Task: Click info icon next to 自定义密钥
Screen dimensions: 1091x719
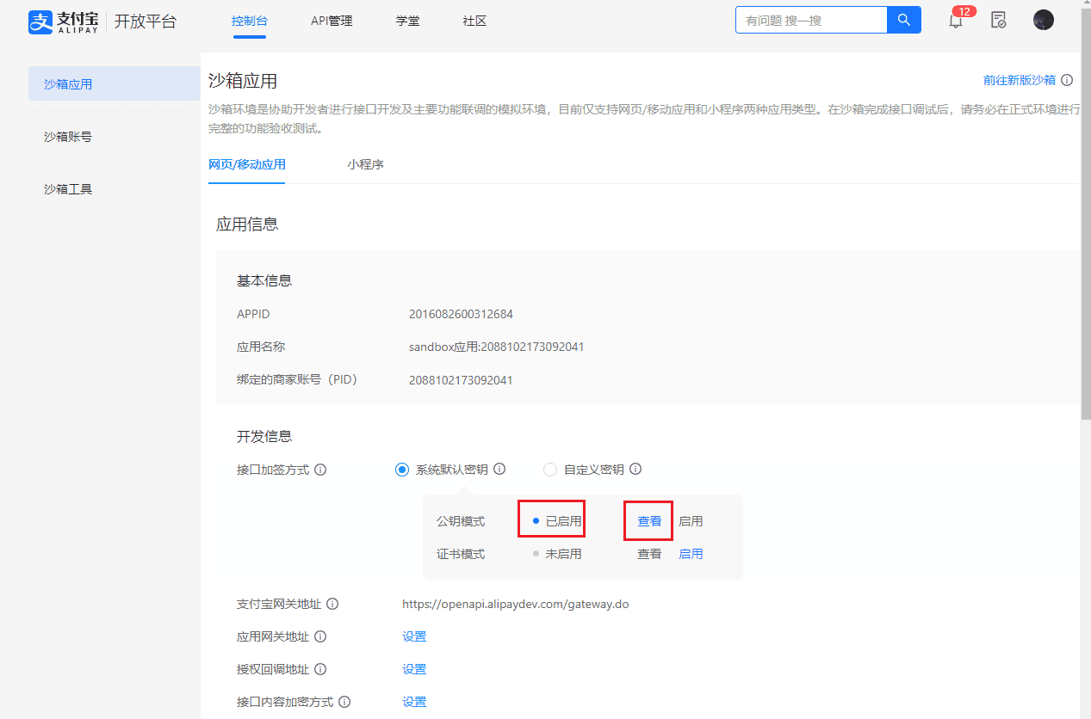Action: 635,470
